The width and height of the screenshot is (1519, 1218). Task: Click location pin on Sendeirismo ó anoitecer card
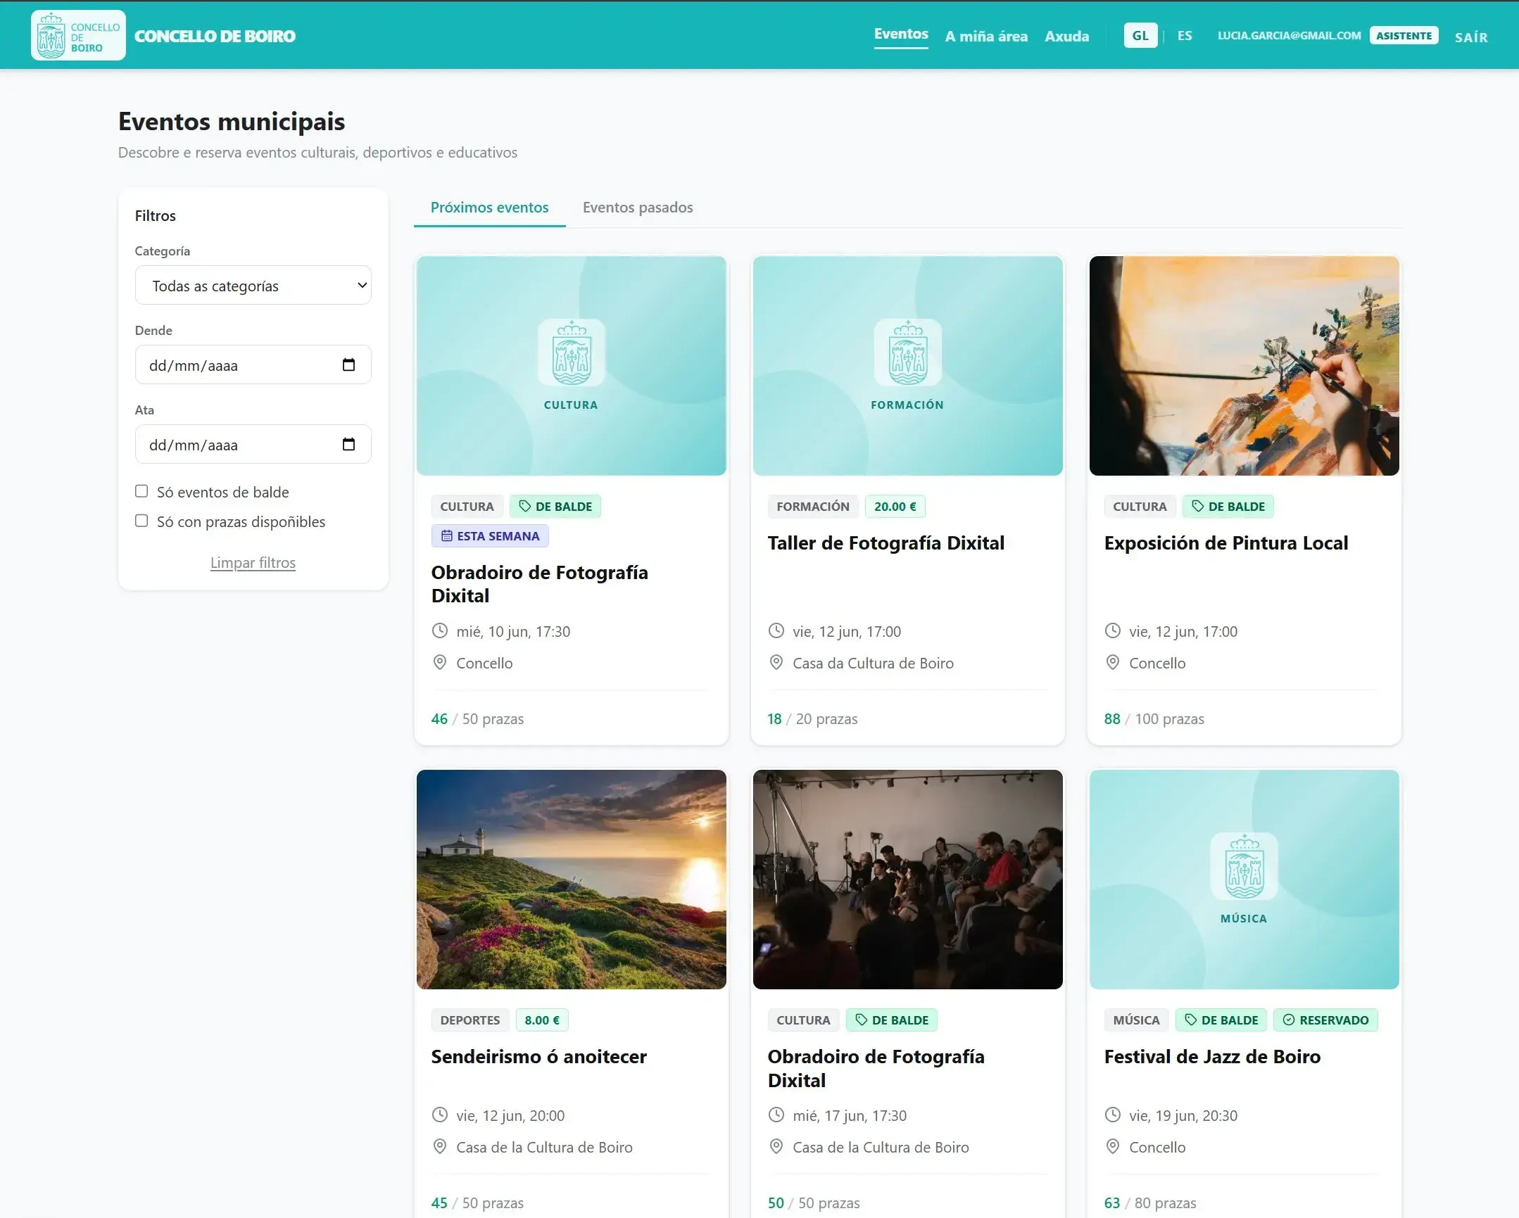440,1147
